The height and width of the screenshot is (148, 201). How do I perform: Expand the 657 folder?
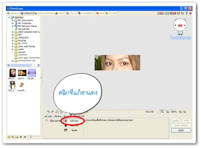pyautogui.click(x=12, y=35)
